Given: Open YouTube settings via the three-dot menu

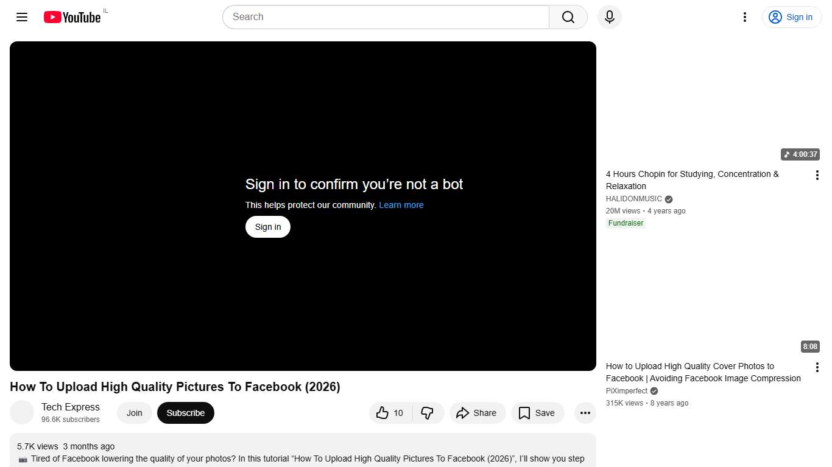Looking at the screenshot, I should coord(744,17).
